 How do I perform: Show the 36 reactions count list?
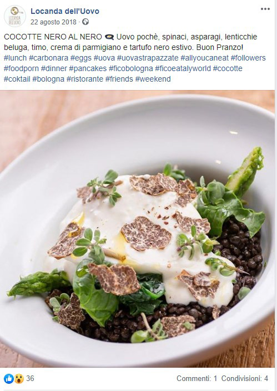[30, 379]
